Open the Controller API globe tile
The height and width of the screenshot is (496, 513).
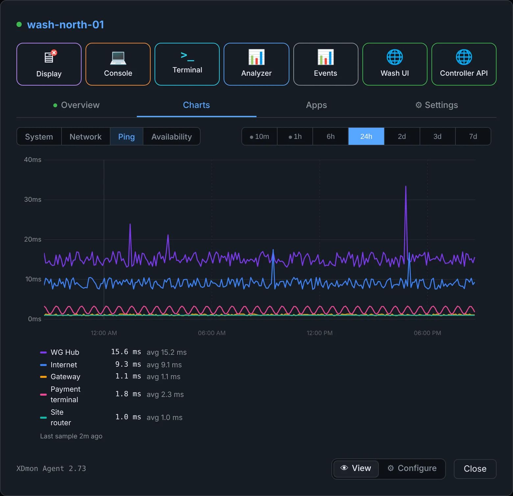(x=464, y=64)
